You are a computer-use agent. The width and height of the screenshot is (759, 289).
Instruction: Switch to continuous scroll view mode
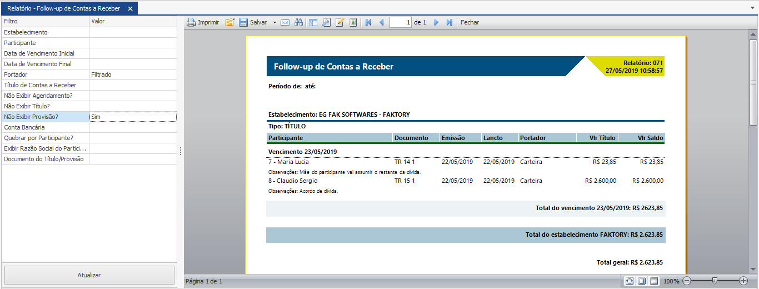654,281
